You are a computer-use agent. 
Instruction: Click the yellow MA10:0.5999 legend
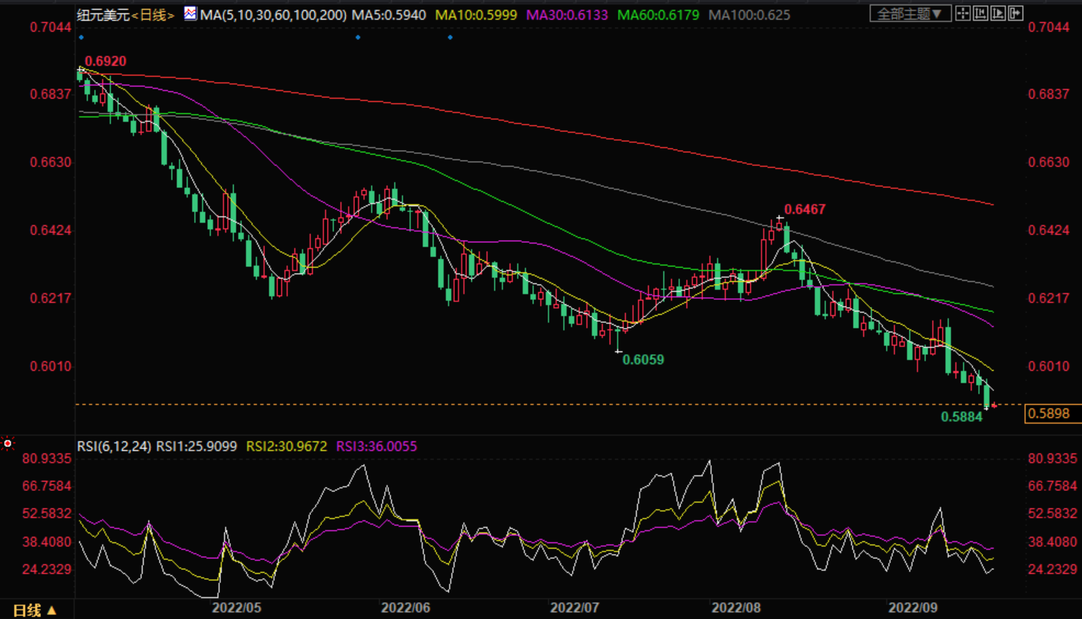(476, 15)
